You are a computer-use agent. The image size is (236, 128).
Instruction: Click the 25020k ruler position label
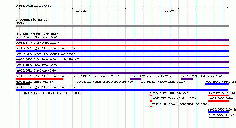169,11
